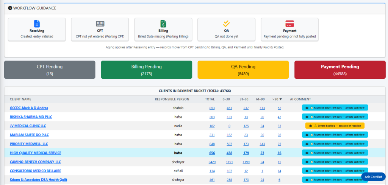Click total 461 for Kdunn & Associates
Screen dimensions: 388x185
(x=212, y=180)
